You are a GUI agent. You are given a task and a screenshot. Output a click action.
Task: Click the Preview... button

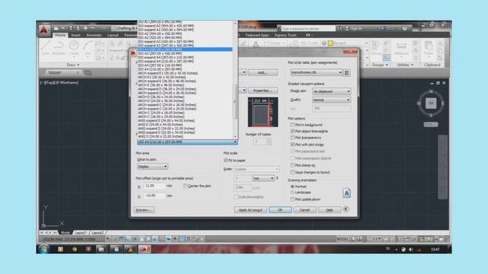144,210
